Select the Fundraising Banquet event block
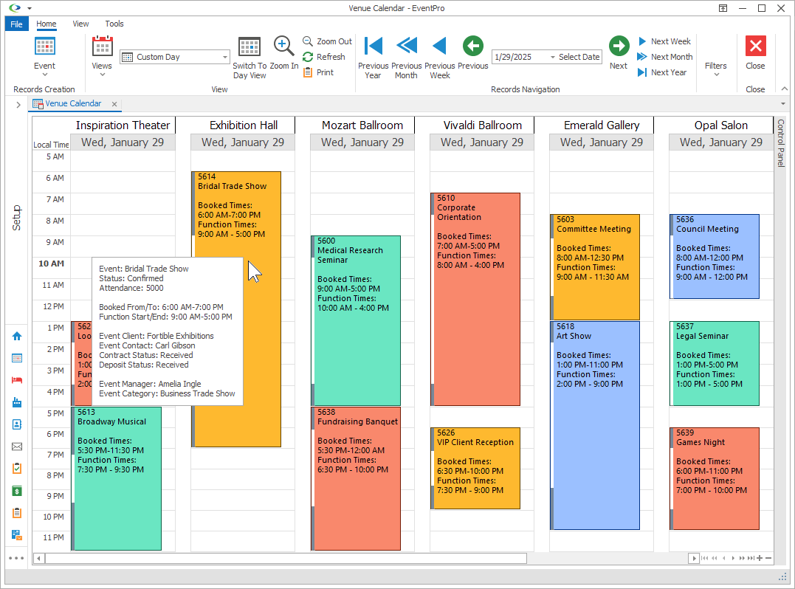This screenshot has width=795, height=589. [355, 478]
